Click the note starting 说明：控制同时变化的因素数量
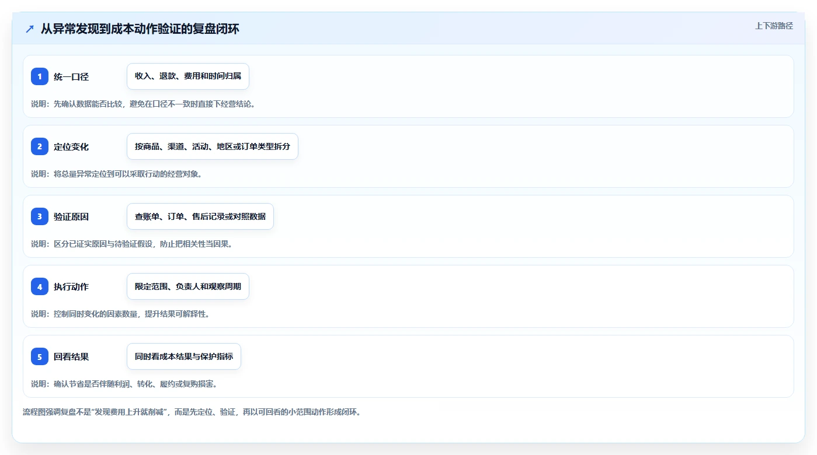 pyautogui.click(x=120, y=314)
